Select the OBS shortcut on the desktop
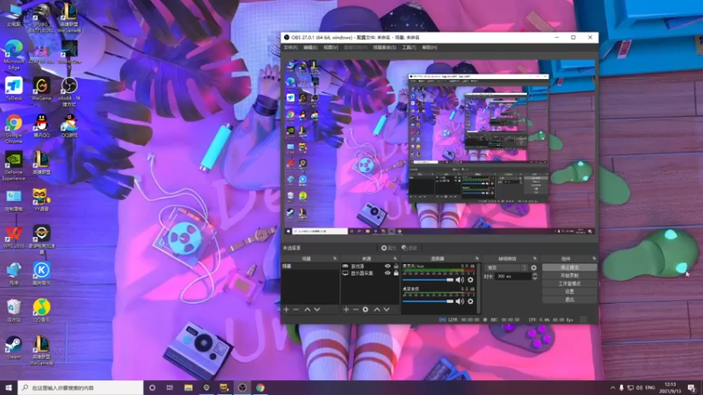This screenshot has width=703, height=395. (x=69, y=91)
